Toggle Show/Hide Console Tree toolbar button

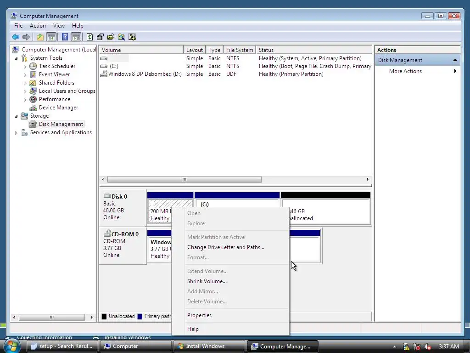tap(51, 37)
